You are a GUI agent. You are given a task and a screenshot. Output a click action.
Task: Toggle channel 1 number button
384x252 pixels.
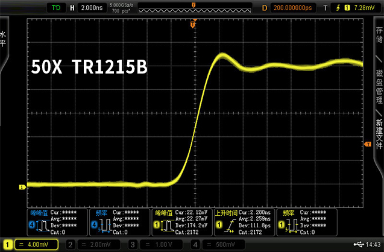[8, 245]
